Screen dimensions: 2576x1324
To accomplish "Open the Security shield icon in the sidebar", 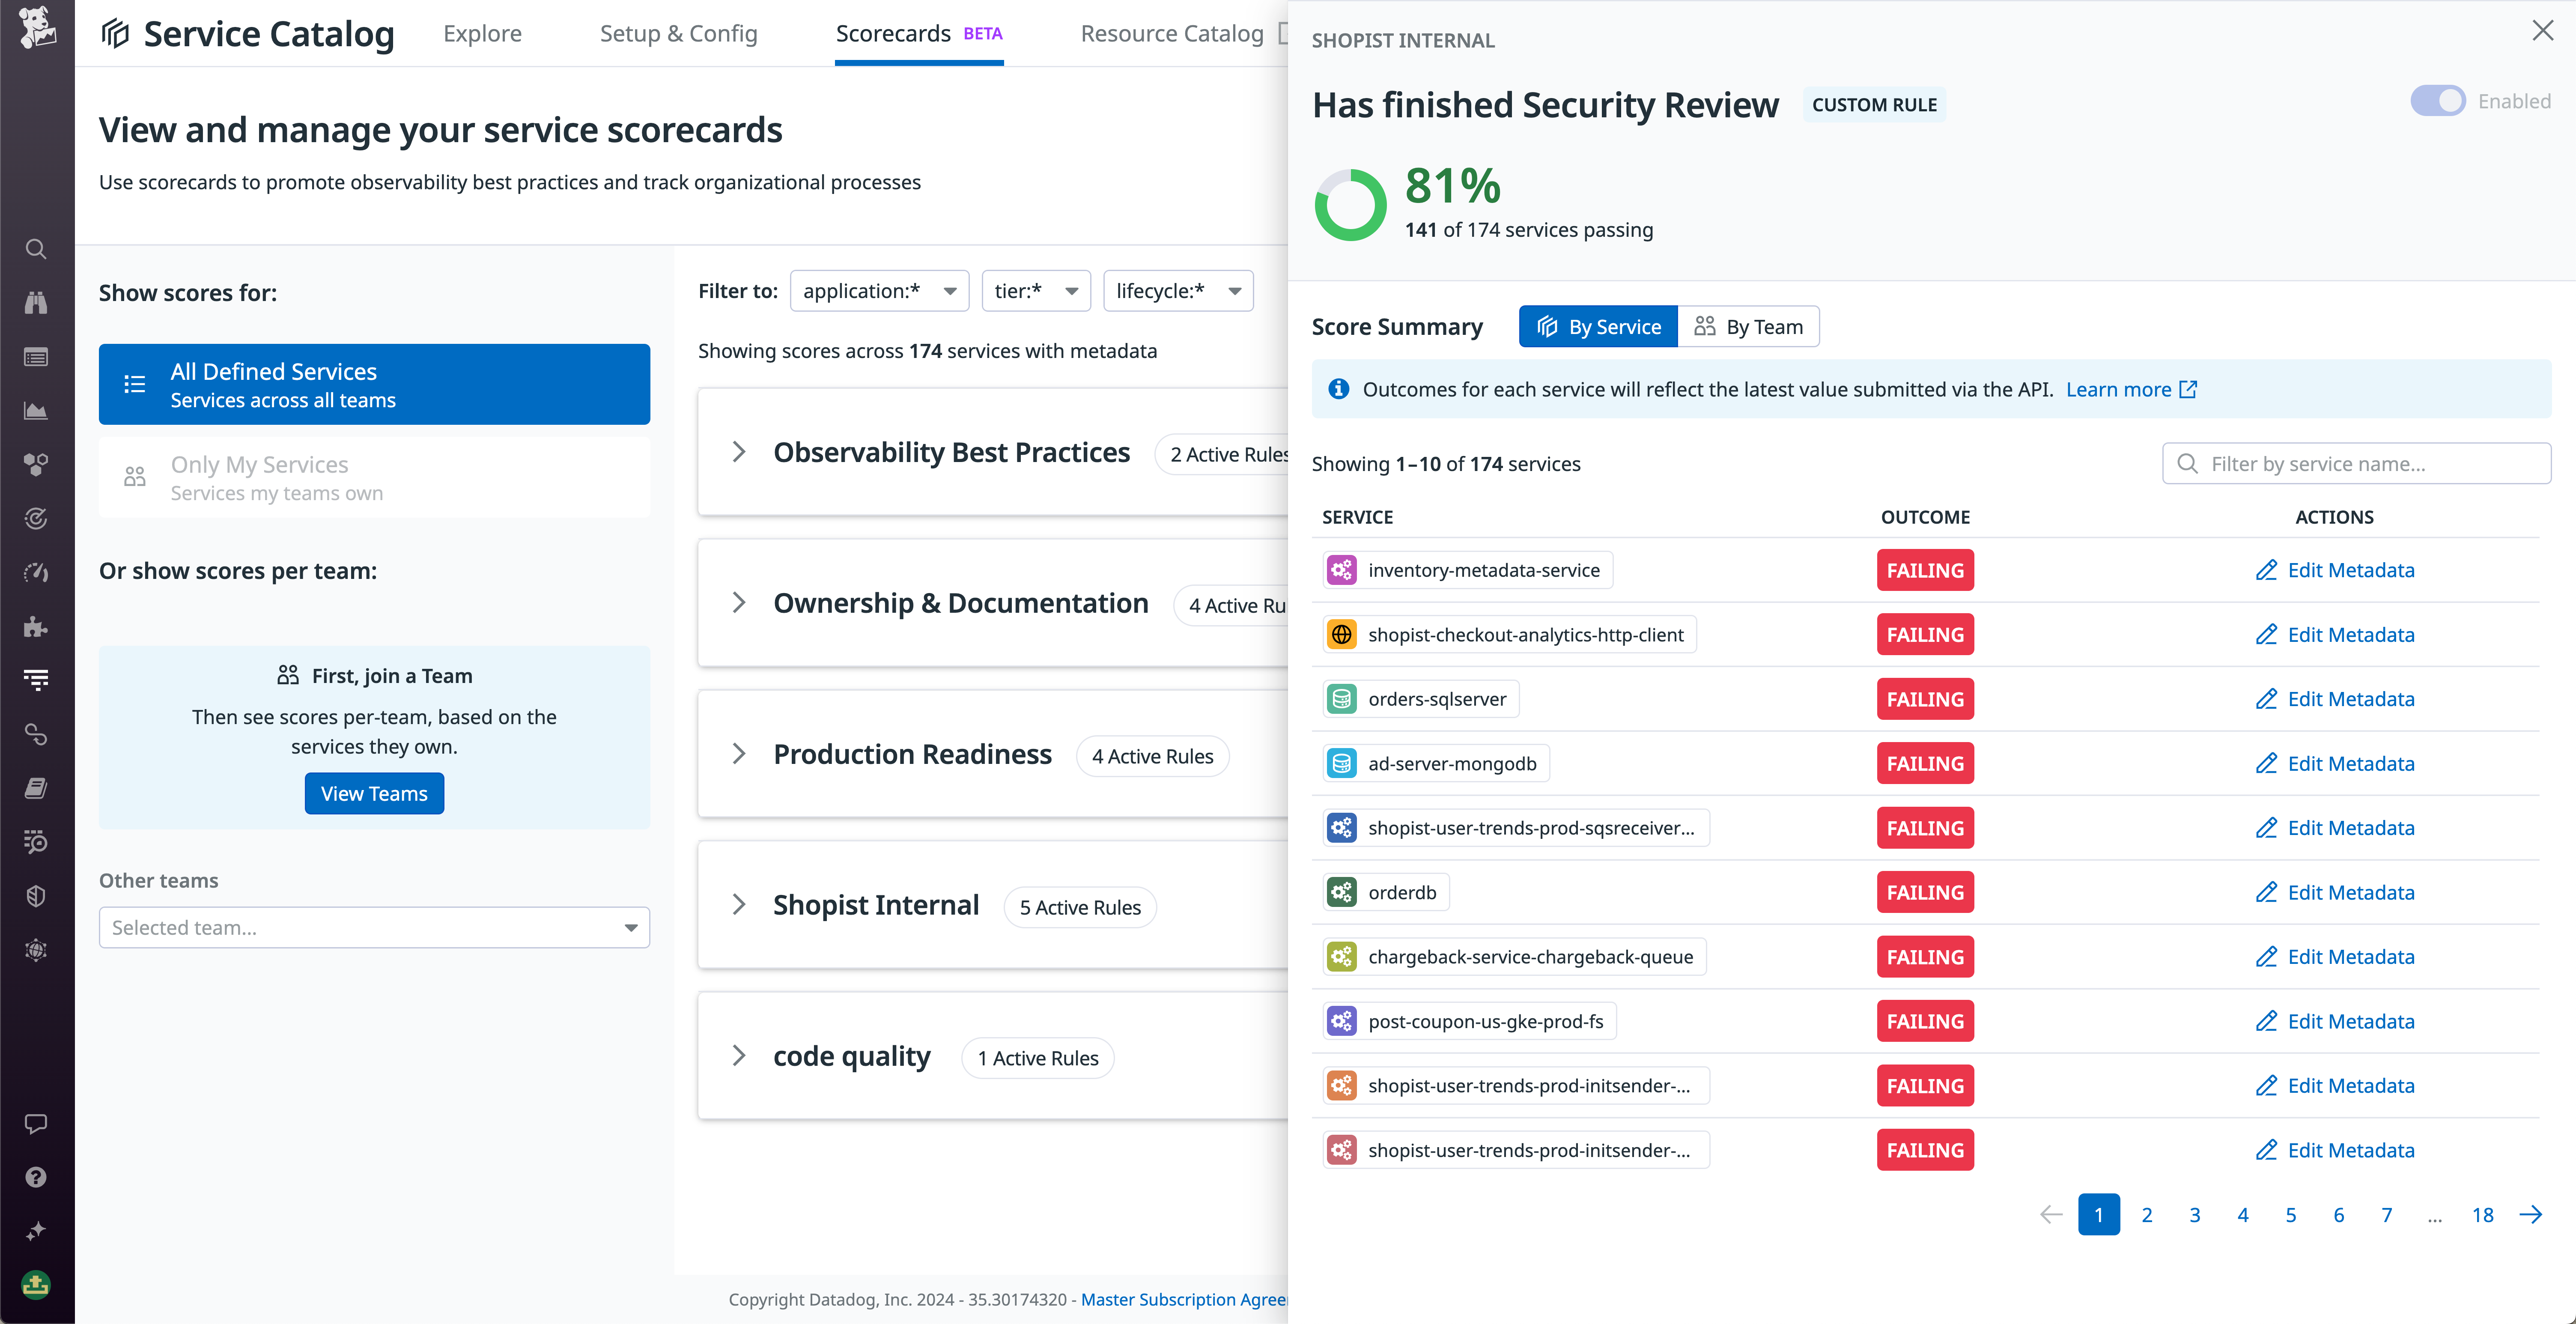I will click(36, 895).
